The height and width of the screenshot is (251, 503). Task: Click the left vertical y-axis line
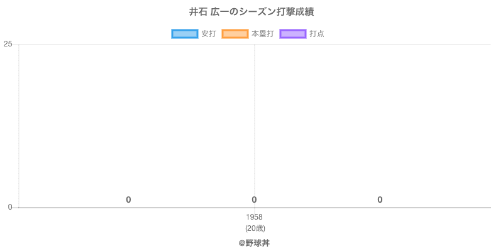click(19, 125)
